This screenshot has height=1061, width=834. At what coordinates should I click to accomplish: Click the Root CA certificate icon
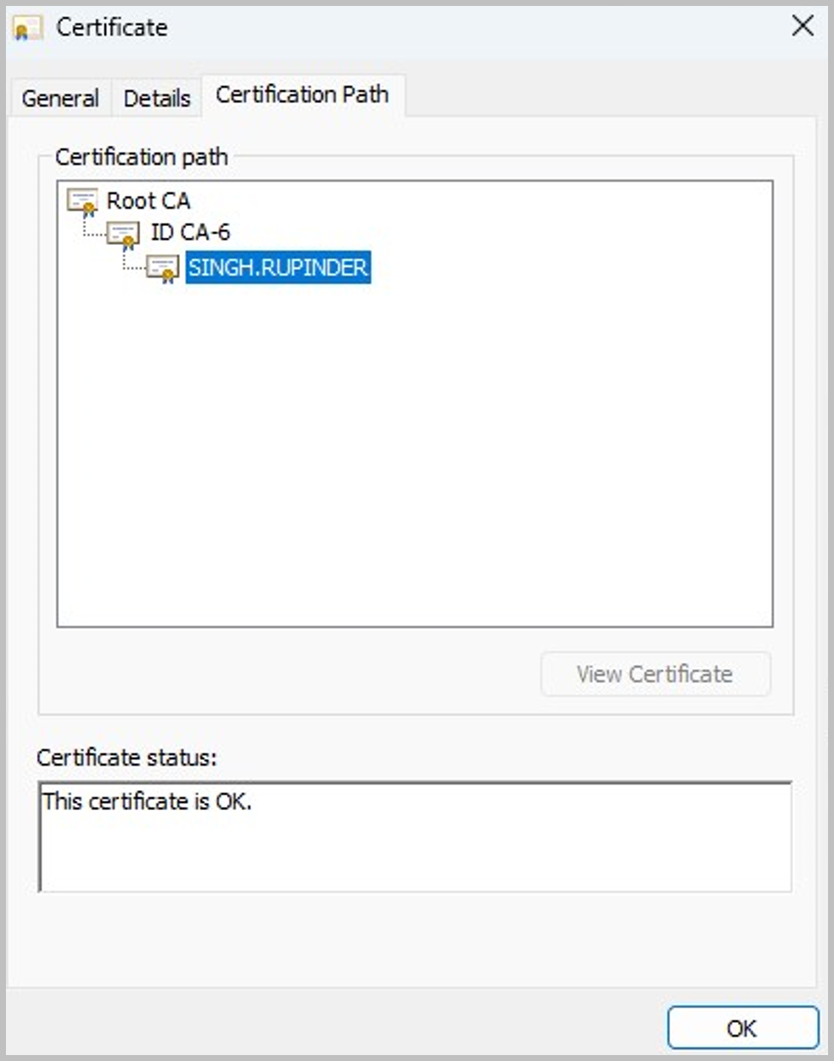pyautogui.click(x=82, y=202)
